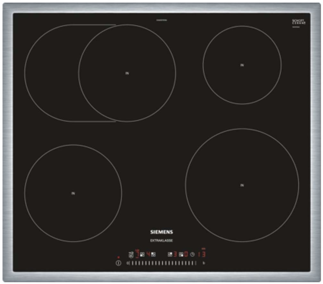Touch the center of the top-right small zone
The width and height of the screenshot is (323, 284).
(x=242, y=65)
